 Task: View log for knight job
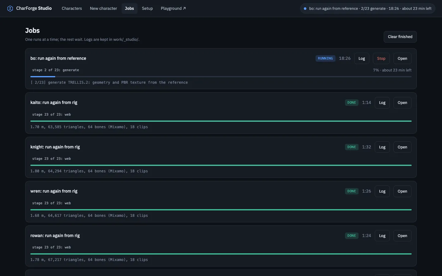(x=382, y=147)
